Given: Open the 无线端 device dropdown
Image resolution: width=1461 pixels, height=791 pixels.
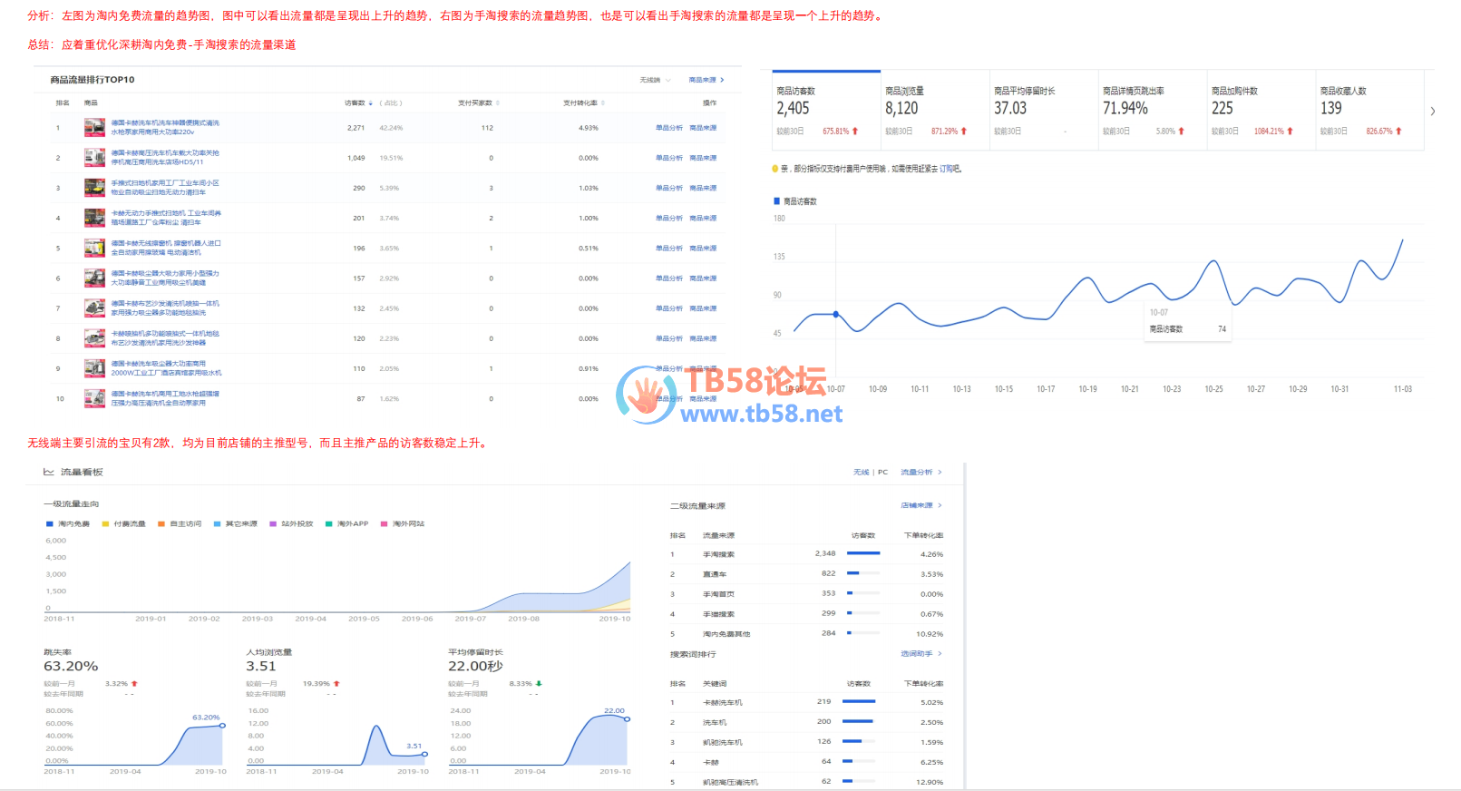Looking at the screenshot, I should click(655, 80).
